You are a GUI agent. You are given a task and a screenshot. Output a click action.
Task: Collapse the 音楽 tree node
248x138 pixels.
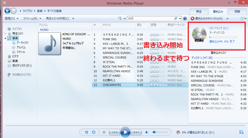pyautogui.click(x=5, y=38)
